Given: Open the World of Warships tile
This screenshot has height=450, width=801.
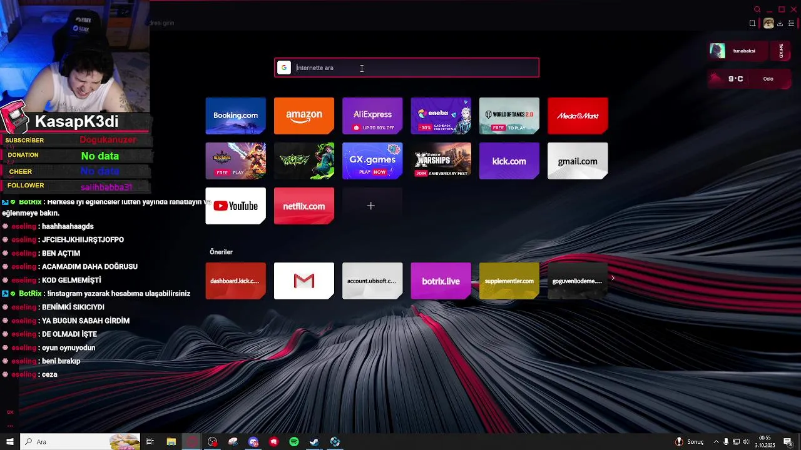Looking at the screenshot, I should coord(441,161).
